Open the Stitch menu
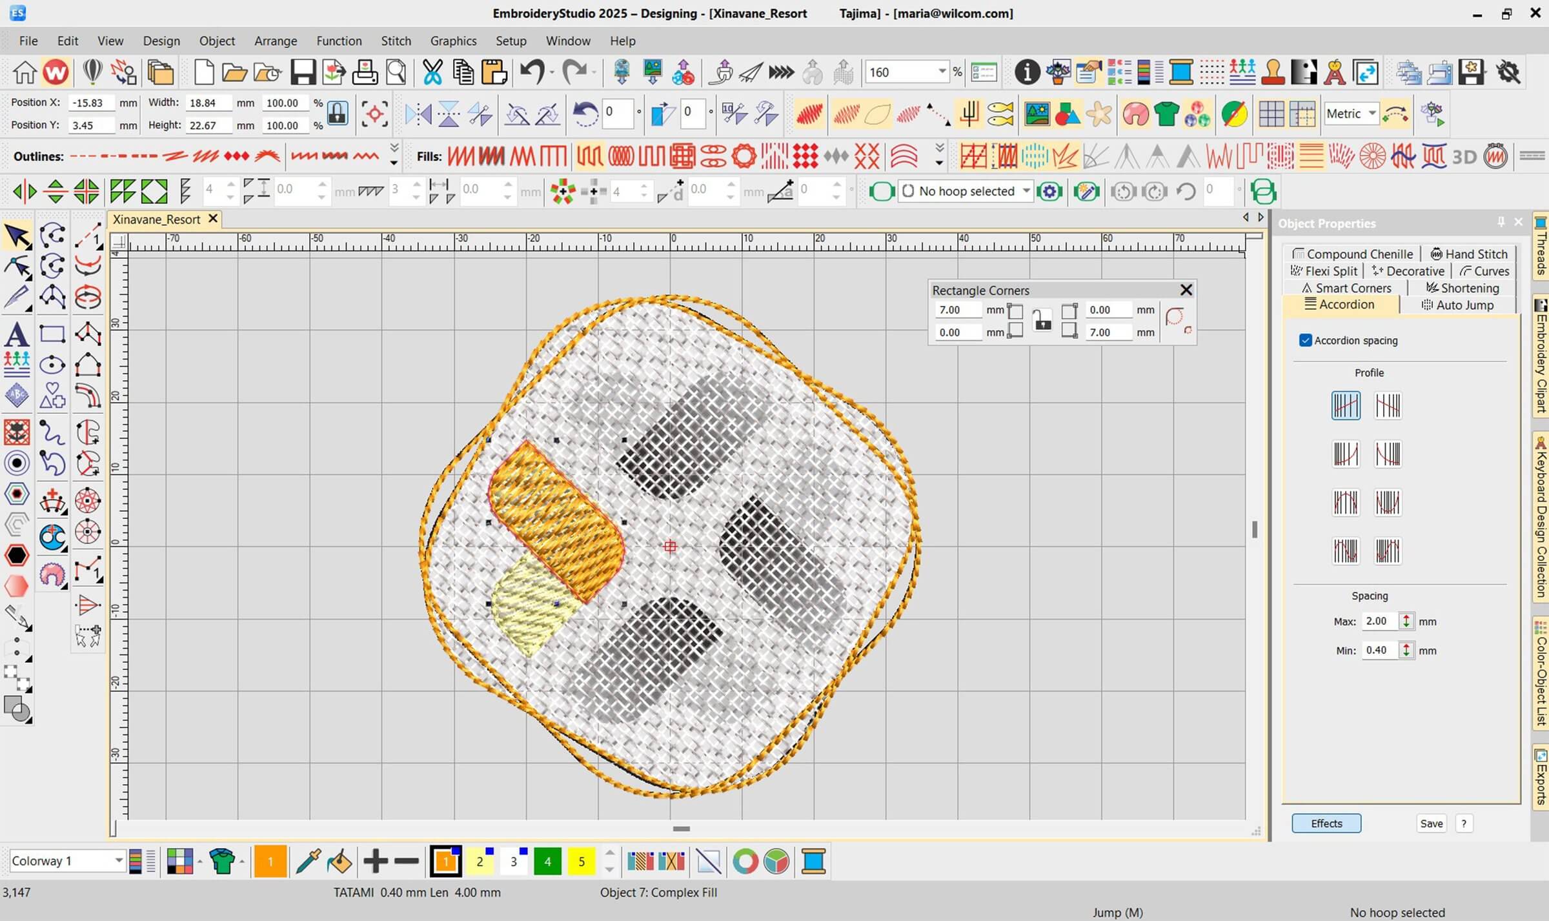The height and width of the screenshot is (921, 1549). click(x=396, y=41)
